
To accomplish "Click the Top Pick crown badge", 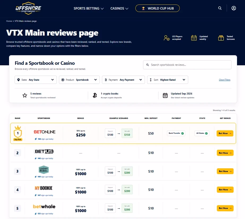I will (18, 133).
